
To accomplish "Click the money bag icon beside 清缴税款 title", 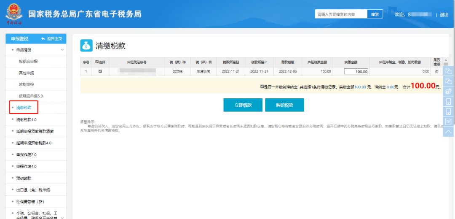I will click(86, 46).
